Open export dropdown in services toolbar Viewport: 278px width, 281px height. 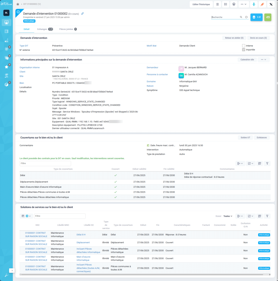251,216
